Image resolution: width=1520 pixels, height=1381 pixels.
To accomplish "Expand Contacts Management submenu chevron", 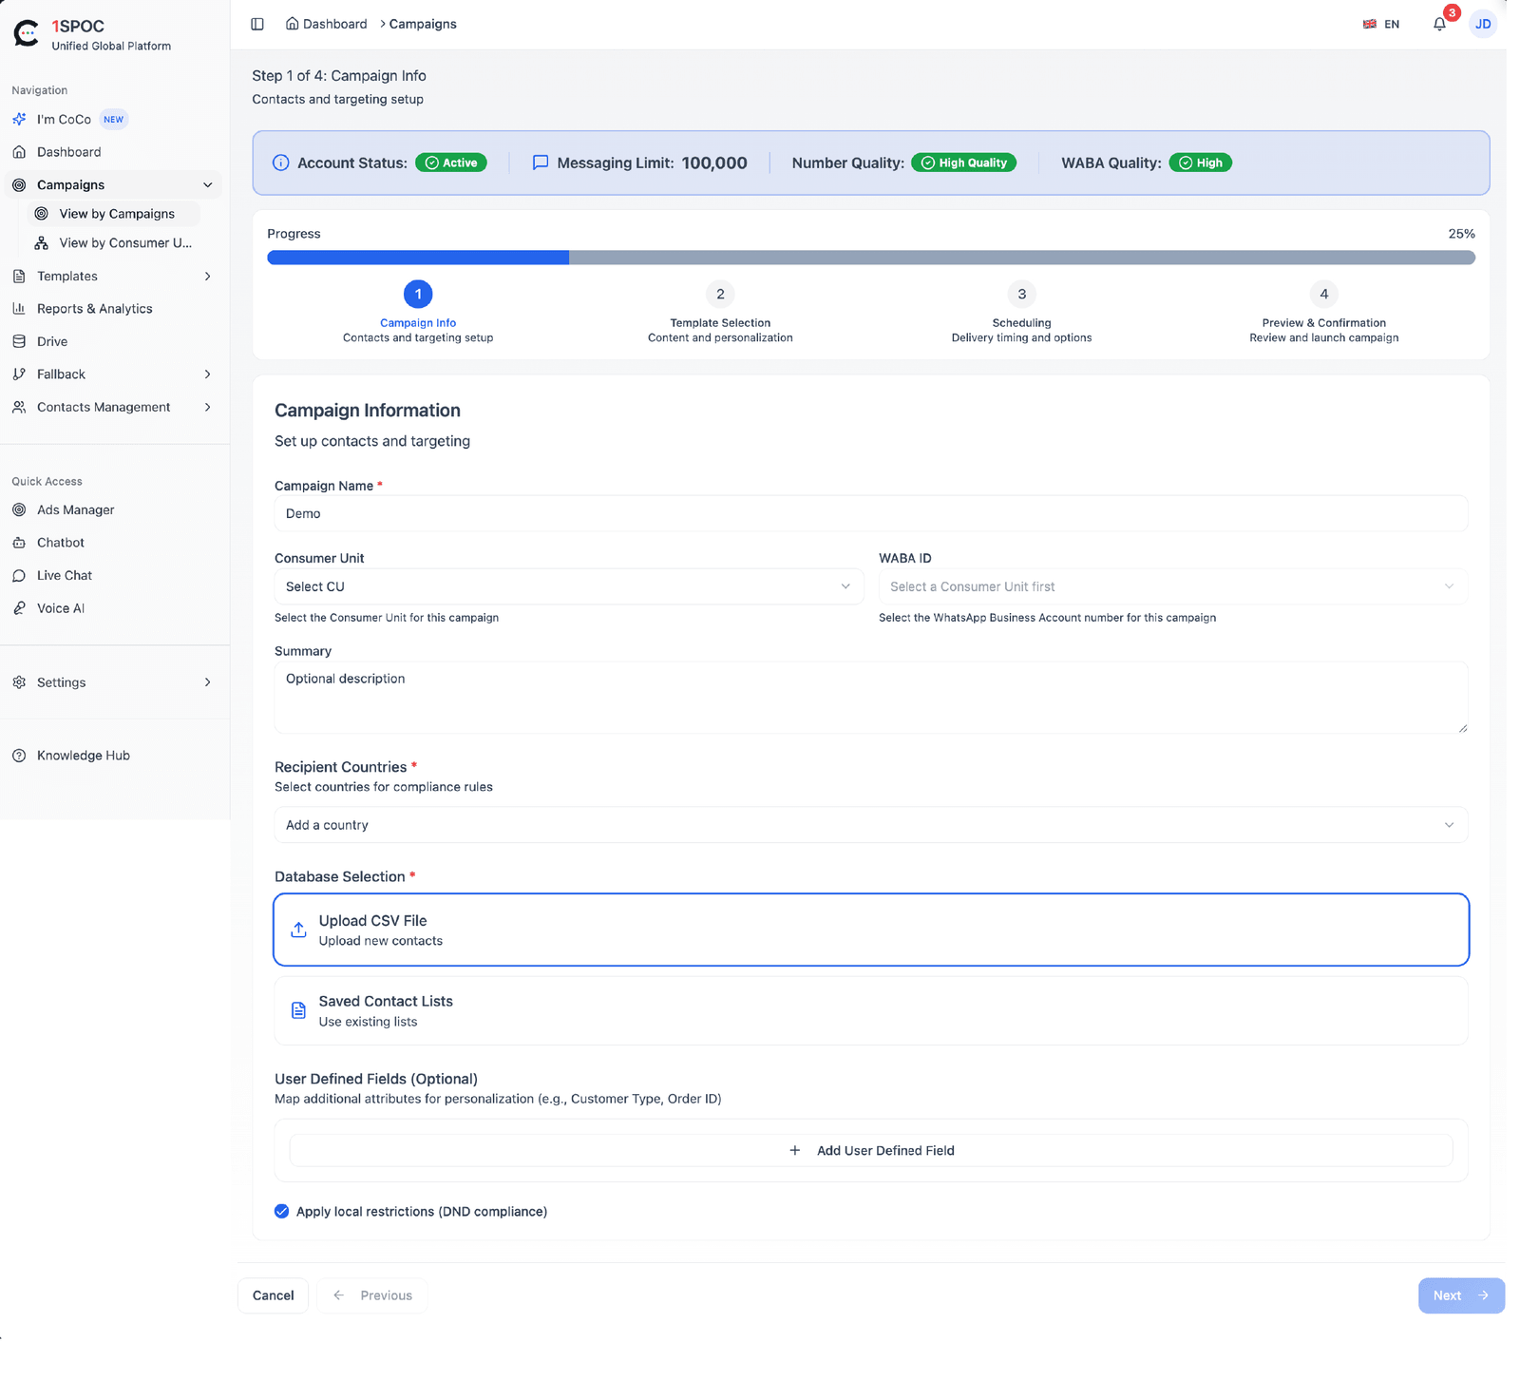I will [x=208, y=407].
